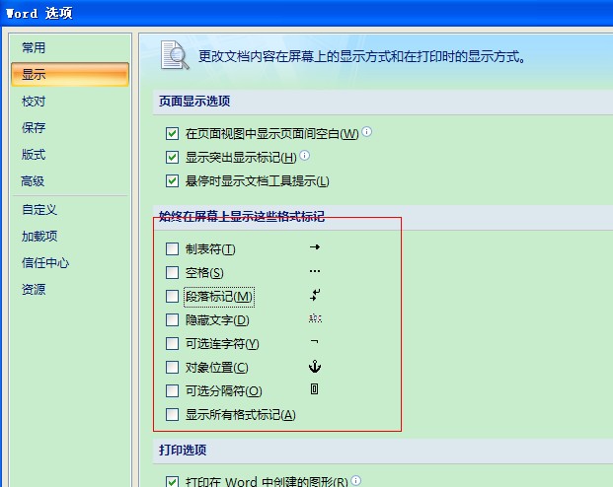Disable 悬停时显示文档工具提示
The height and width of the screenshot is (487, 613).
coord(172,181)
